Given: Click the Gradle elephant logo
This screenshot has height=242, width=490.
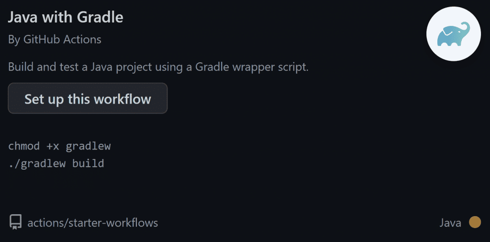Looking at the screenshot, I should click(x=453, y=35).
